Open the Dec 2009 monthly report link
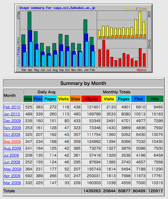 point(12,121)
